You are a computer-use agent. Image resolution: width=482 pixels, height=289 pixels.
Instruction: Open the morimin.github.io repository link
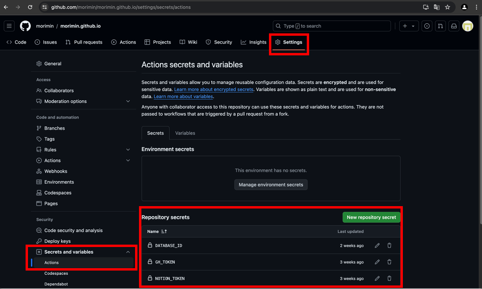[x=80, y=26]
